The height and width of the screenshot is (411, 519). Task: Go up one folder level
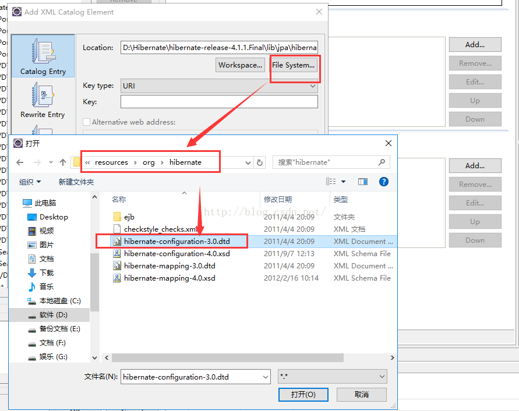(x=63, y=162)
